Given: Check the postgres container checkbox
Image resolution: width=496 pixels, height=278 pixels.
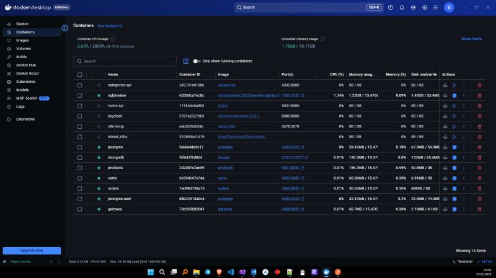Looking at the screenshot, I should [80, 147].
